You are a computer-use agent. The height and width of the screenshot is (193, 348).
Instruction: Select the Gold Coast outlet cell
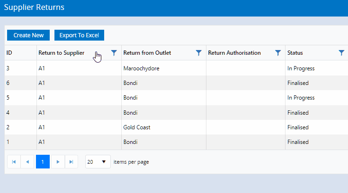(137, 127)
